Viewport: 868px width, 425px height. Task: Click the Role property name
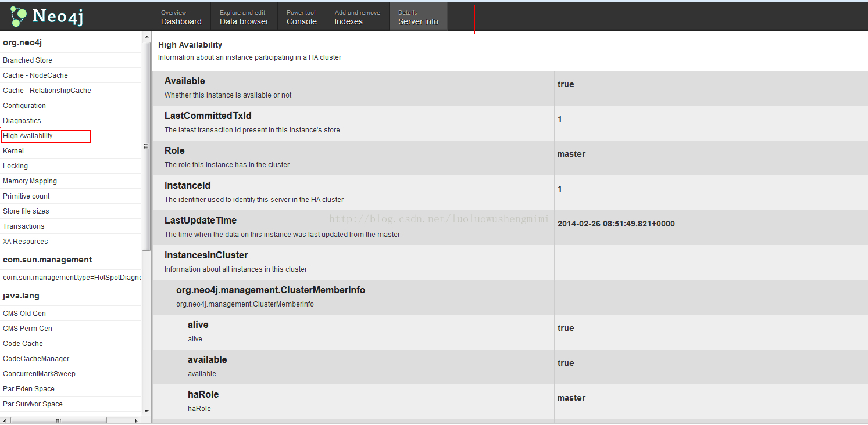(x=174, y=150)
